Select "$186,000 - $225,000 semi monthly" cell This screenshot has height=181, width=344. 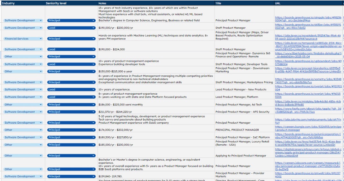pos(156,103)
